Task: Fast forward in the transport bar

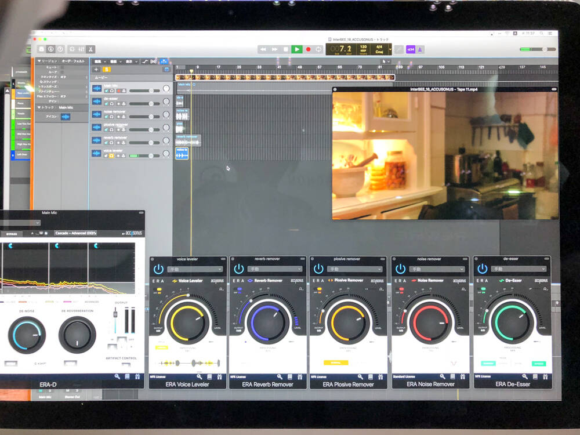Action: tap(274, 49)
